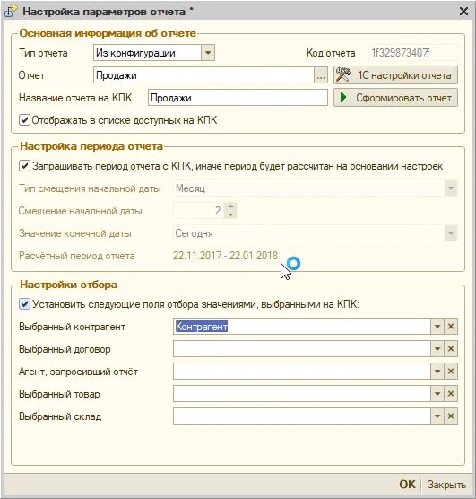The width and height of the screenshot is (476, 499).
Task: Increase Смещение начальной даты with up arrow
Action: click(230, 206)
